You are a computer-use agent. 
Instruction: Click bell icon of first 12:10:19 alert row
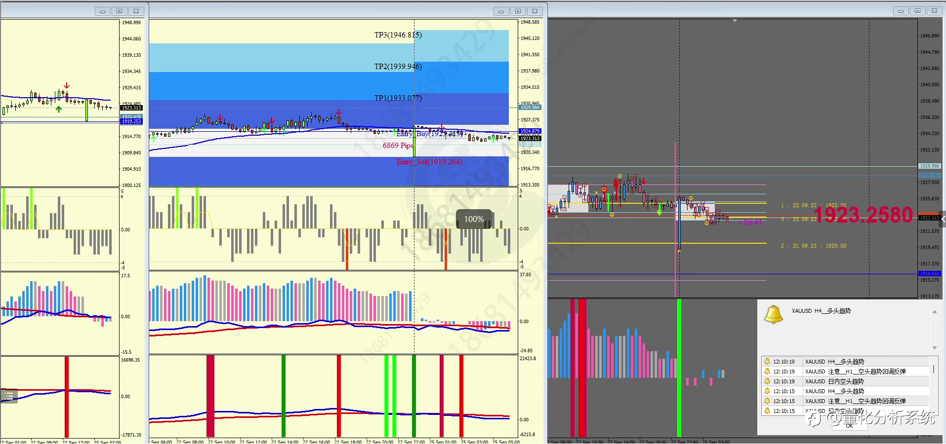coord(767,362)
